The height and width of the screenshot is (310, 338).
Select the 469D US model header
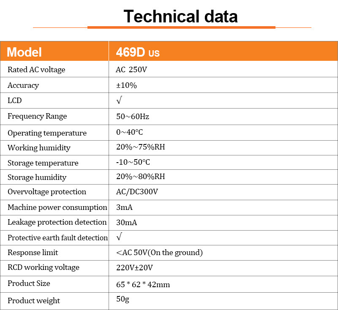point(138,52)
